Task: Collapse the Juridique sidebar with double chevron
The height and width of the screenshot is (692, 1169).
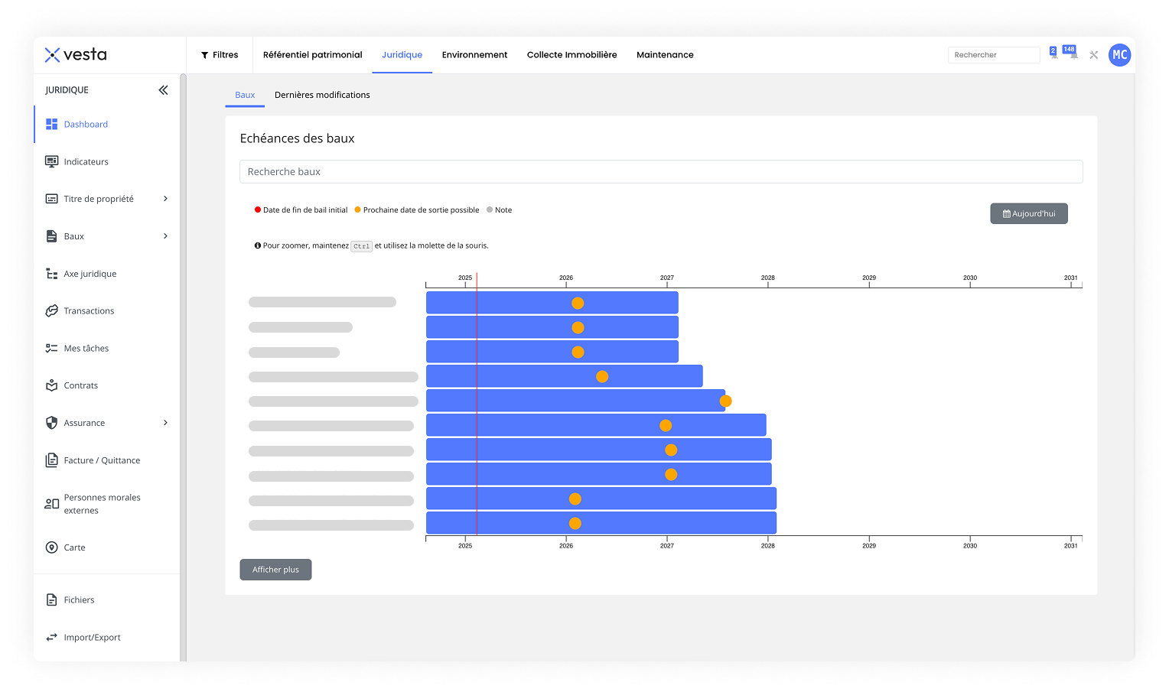Action: pyautogui.click(x=163, y=90)
